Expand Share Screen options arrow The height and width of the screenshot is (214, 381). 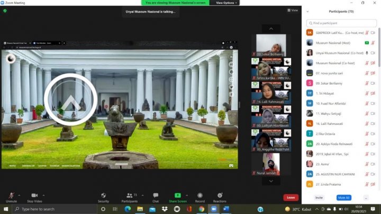point(187,195)
